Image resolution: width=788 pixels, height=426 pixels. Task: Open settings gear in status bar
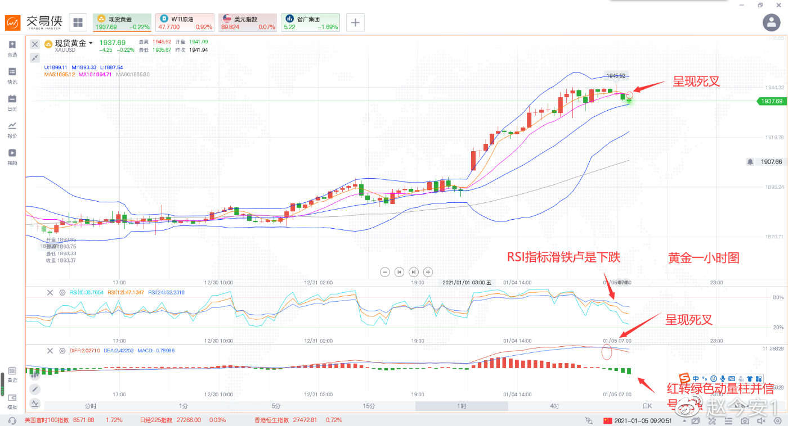point(776,420)
